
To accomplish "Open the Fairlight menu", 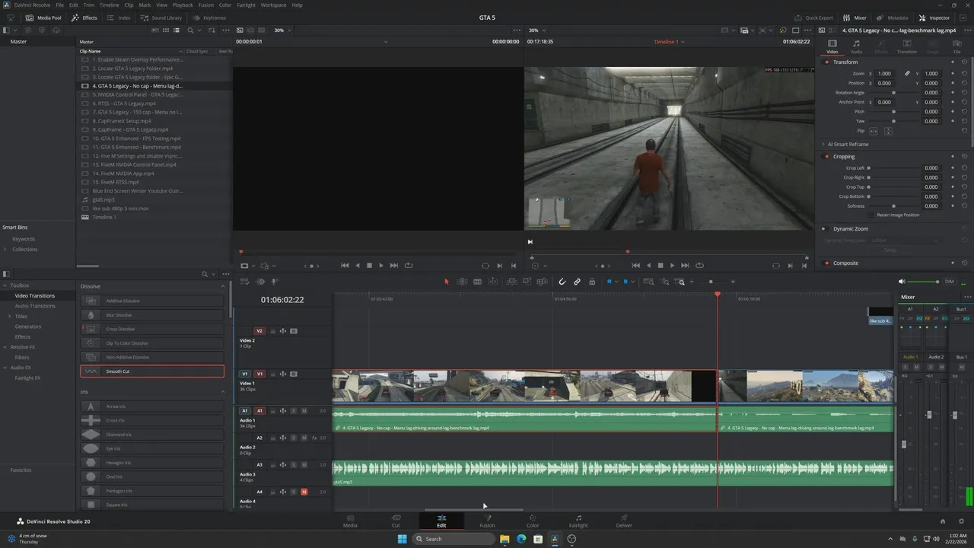I will pyautogui.click(x=246, y=5).
